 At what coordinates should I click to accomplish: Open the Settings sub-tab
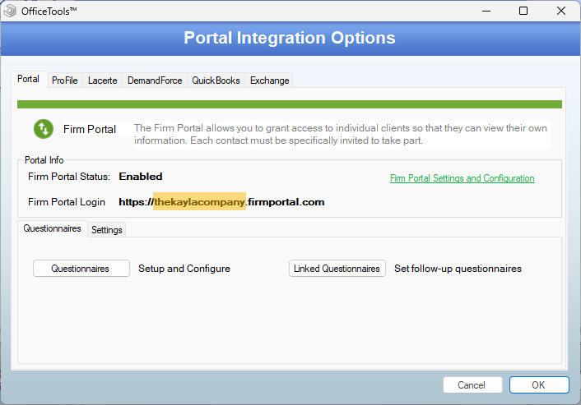point(107,230)
